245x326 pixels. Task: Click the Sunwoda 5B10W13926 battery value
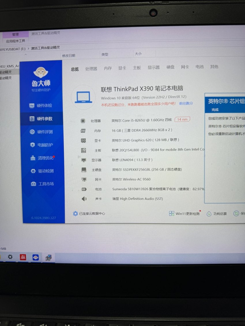click(x=158, y=189)
